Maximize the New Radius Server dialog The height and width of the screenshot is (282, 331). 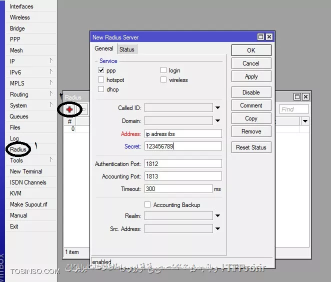260,37
